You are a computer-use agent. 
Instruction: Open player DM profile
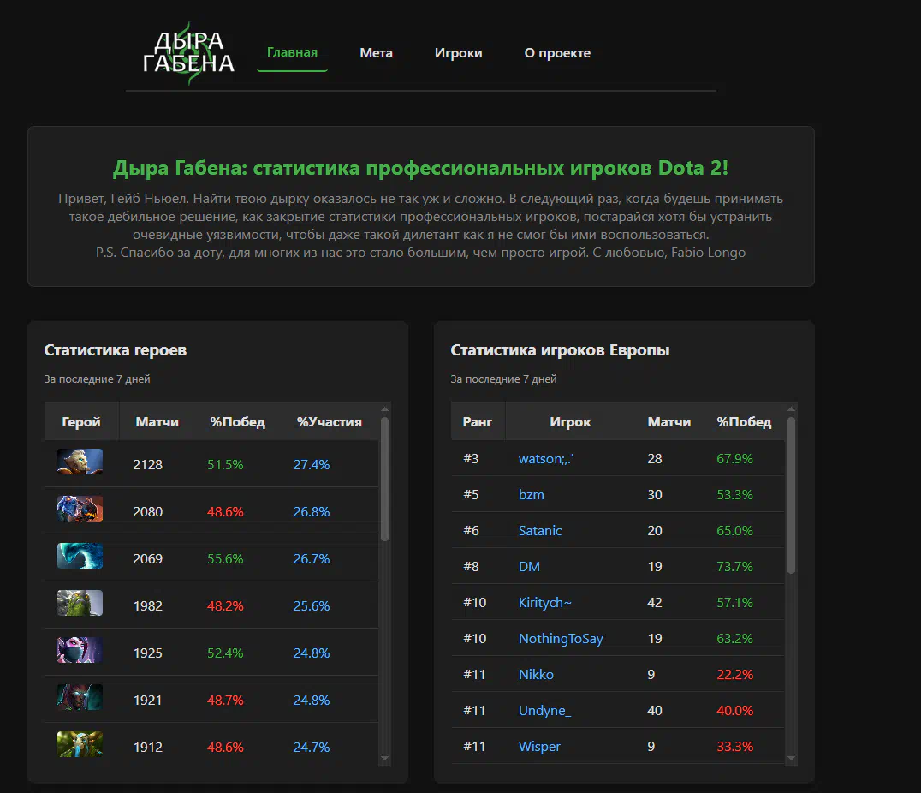(x=529, y=566)
